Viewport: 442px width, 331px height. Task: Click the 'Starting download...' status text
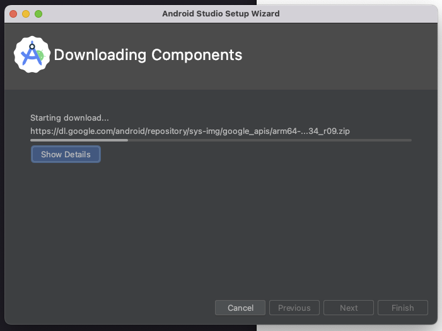(x=69, y=117)
